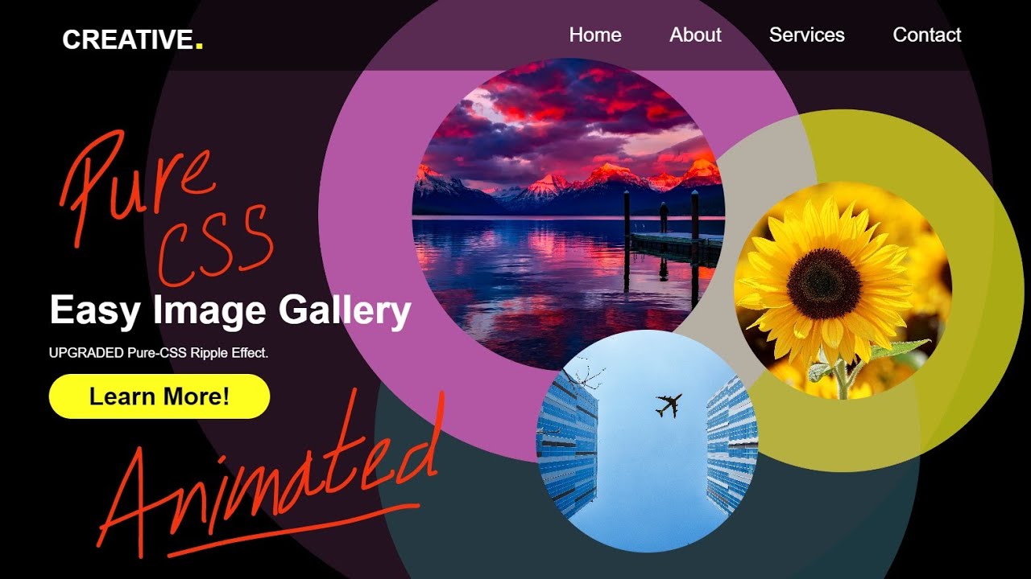Screen dimensions: 1031x579
Task: Open the Home navigation link
Action: click(x=594, y=35)
